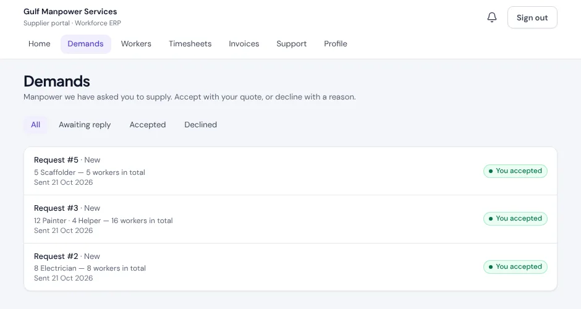Click "12 Painter · 4 Helper" summary text
Viewport: 581px width, 309px height.
[x=67, y=221]
